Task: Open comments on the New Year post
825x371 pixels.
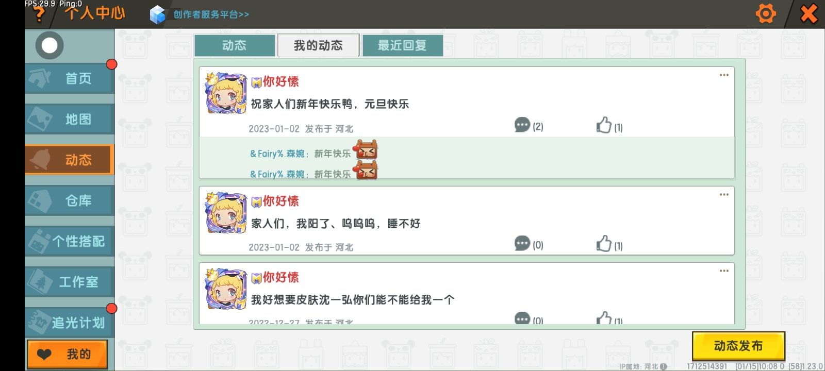Action: [522, 125]
